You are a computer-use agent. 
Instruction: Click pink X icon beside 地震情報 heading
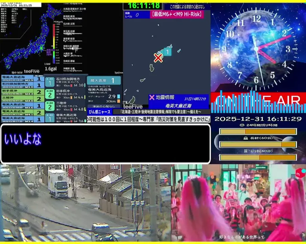[151, 97]
